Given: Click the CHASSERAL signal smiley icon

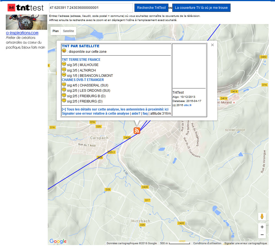Looking at the screenshot, I should coord(64,84).
